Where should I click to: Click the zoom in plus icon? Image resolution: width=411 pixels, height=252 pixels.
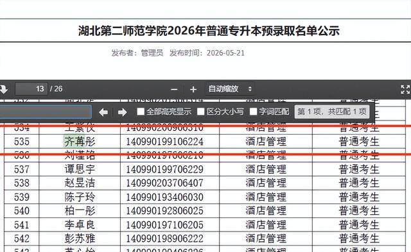pyautogui.click(x=193, y=90)
